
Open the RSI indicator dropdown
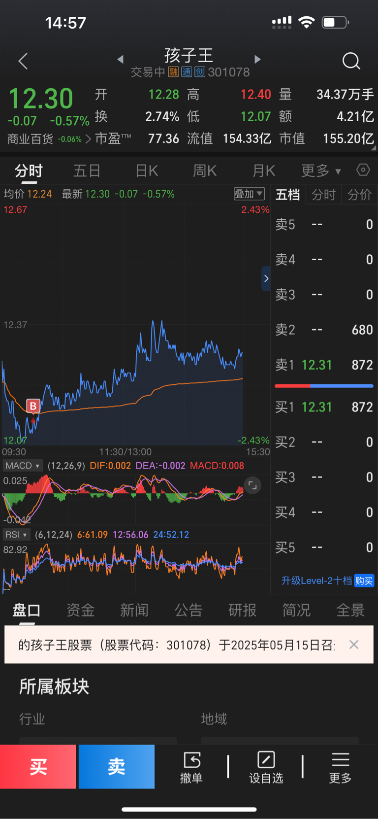[16, 535]
